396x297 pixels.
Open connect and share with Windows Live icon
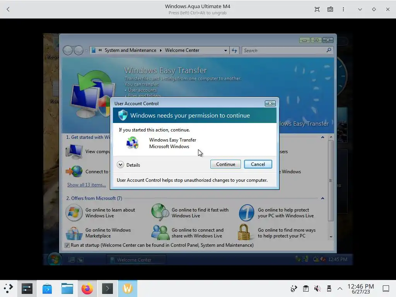point(160,232)
